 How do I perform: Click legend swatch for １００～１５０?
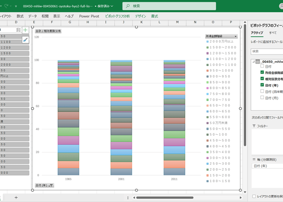pyautogui.click(x=208, y=181)
